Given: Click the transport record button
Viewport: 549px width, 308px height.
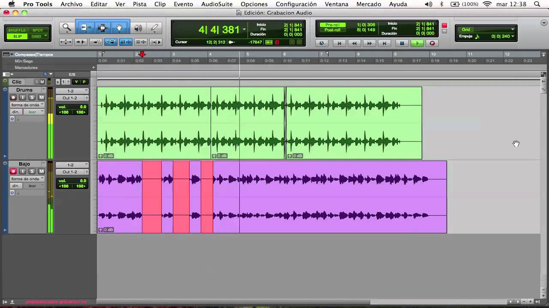Looking at the screenshot, I should coord(432,43).
